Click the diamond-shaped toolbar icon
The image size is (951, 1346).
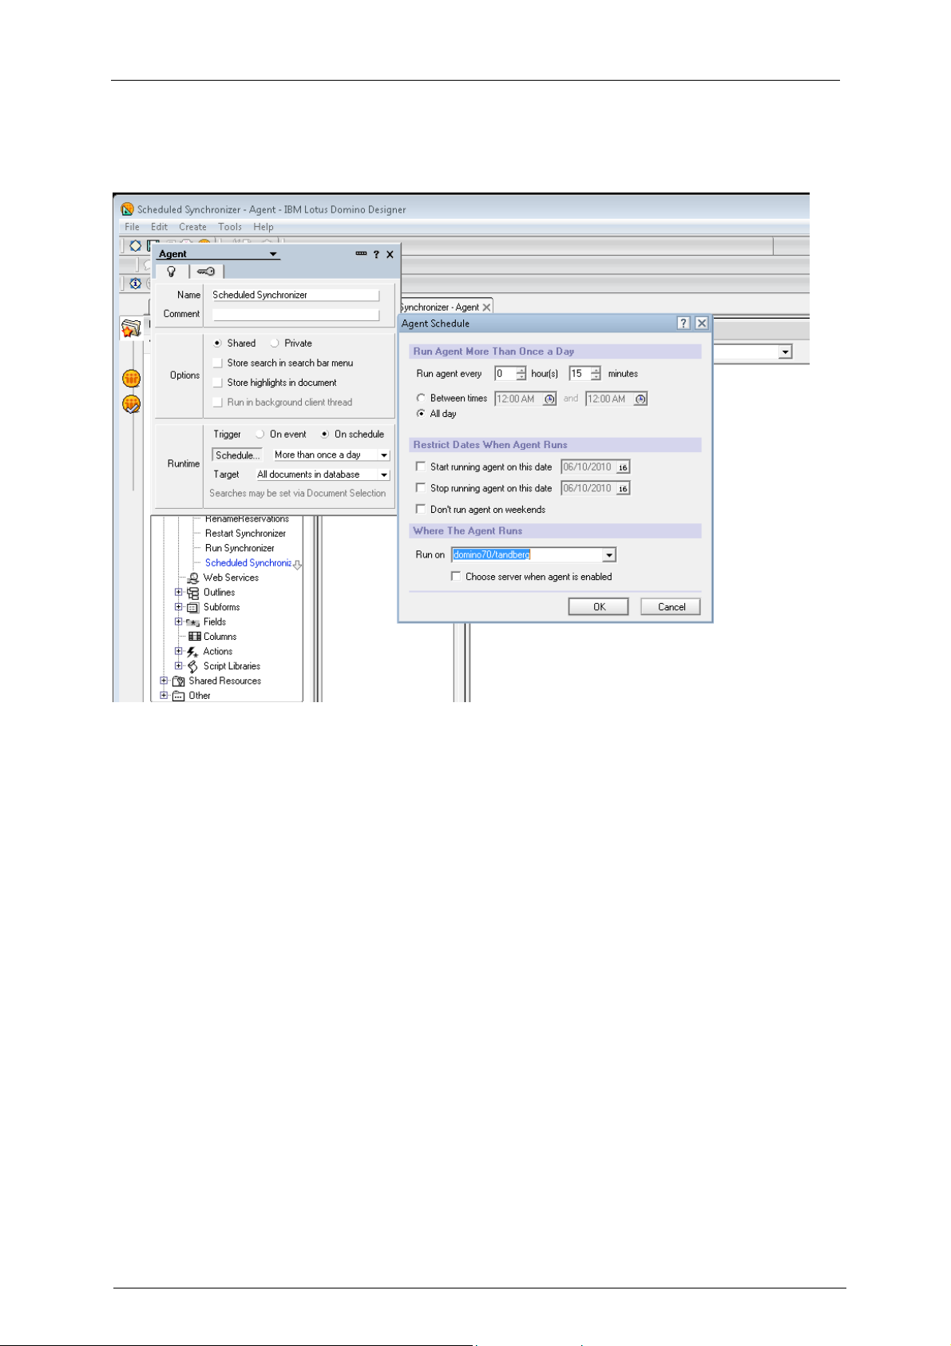(136, 245)
